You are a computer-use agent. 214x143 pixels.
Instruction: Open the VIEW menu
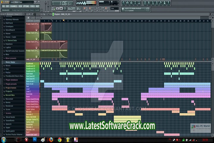[x=20, y=6]
